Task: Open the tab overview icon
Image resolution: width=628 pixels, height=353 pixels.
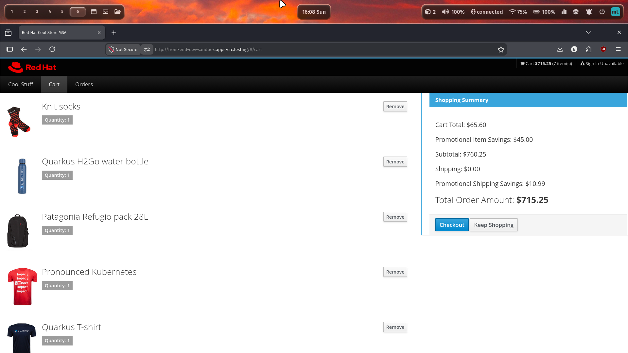Action: point(8,33)
